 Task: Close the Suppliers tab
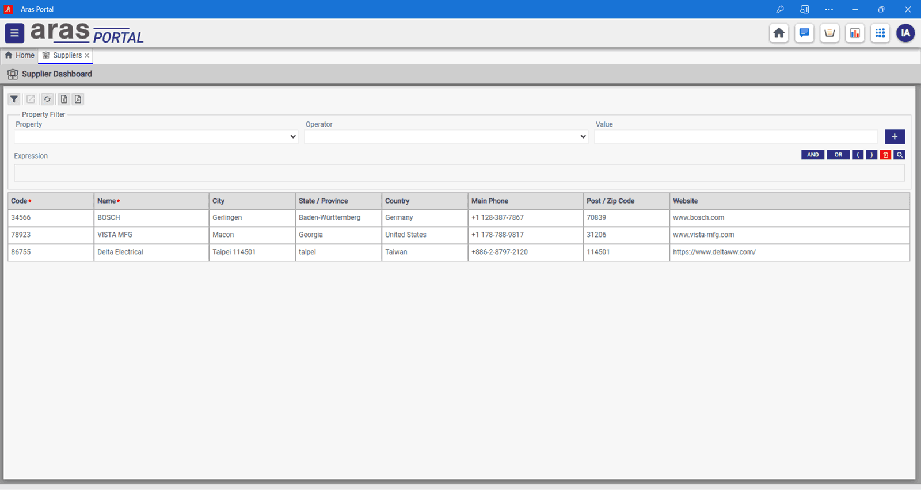87,56
